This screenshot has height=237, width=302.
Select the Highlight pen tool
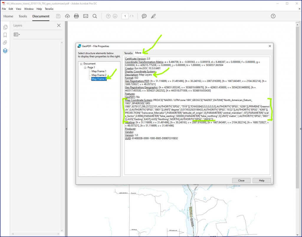point(153,16)
